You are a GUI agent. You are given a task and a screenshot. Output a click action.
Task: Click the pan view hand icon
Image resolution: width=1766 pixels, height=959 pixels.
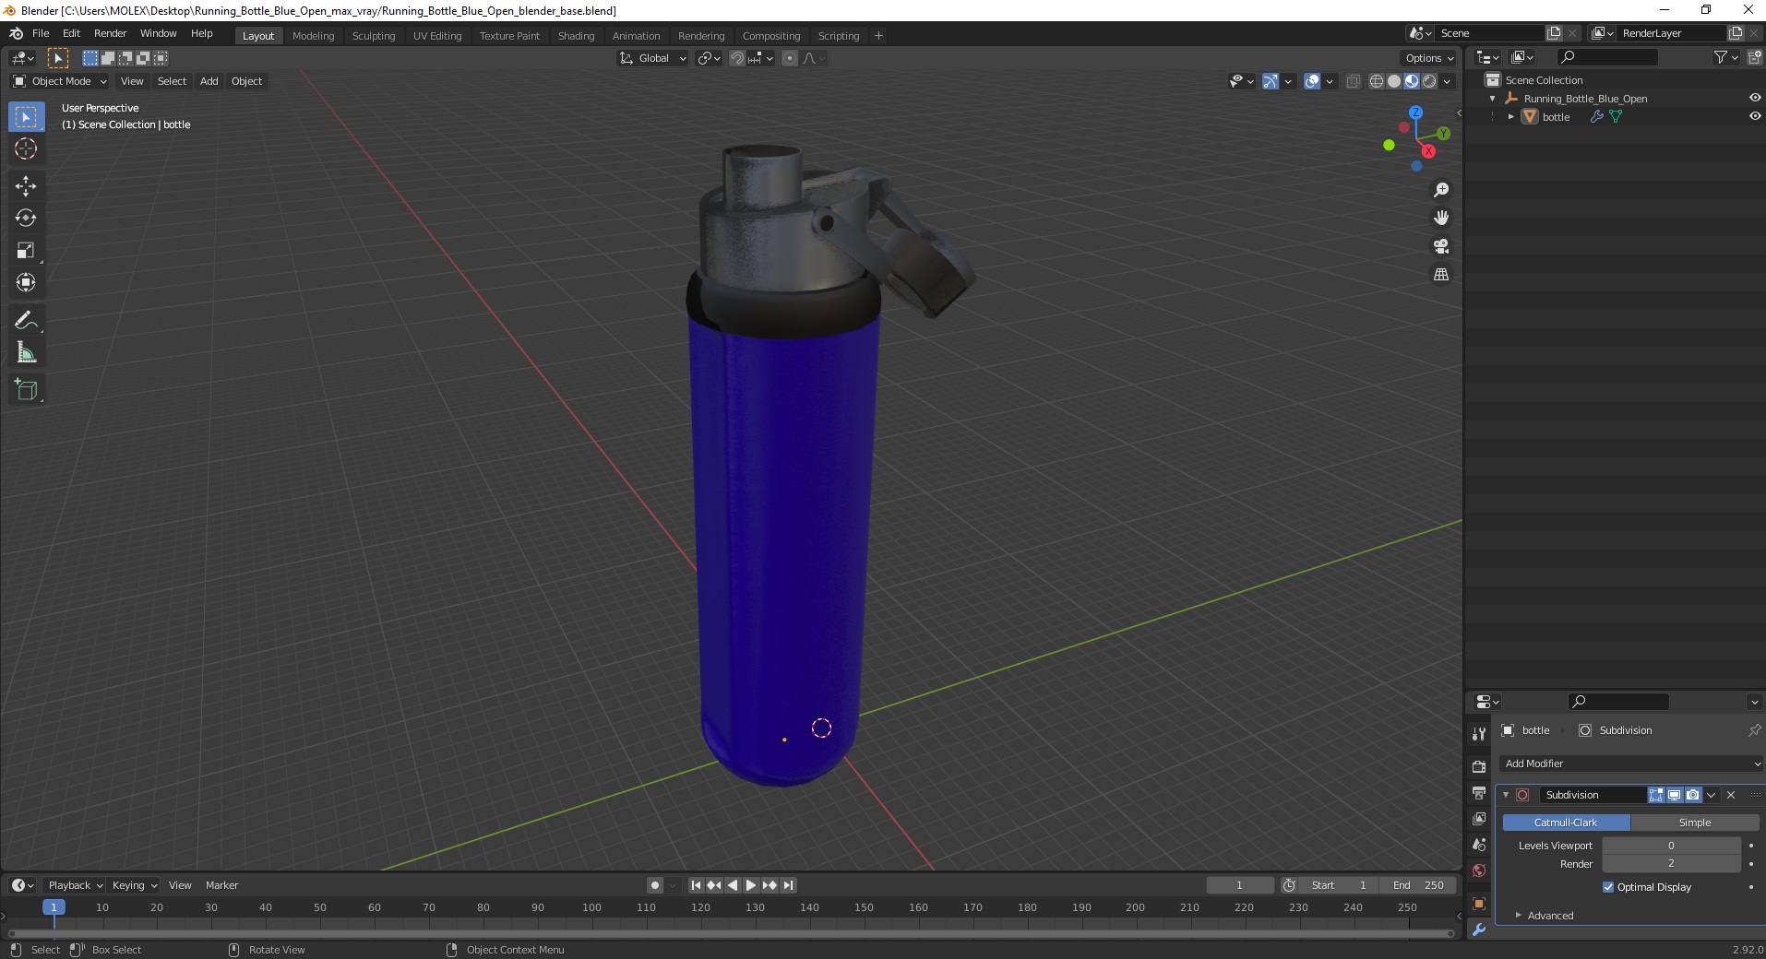point(1440,219)
